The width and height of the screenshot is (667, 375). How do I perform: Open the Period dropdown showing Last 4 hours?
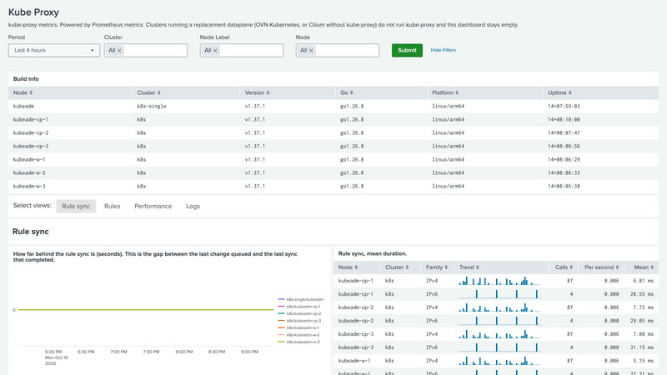tap(54, 50)
